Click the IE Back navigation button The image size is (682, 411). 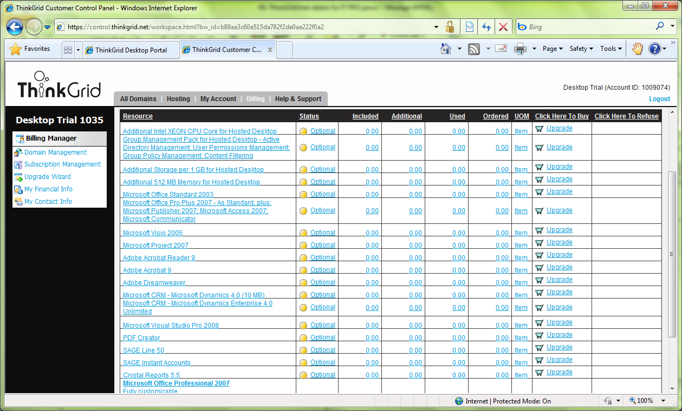[x=15, y=26]
